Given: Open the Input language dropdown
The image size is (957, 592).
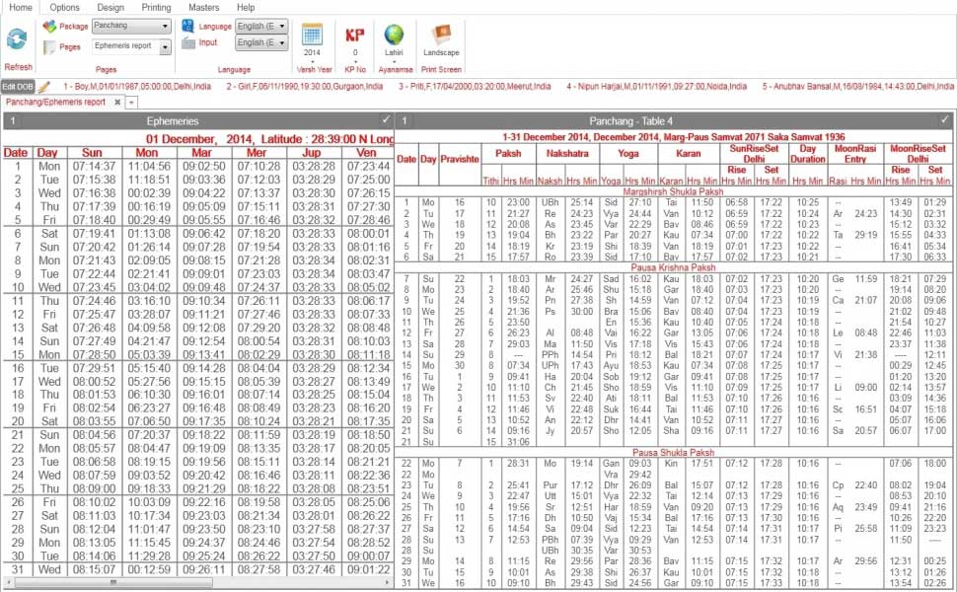Looking at the screenshot, I should pos(261,42).
